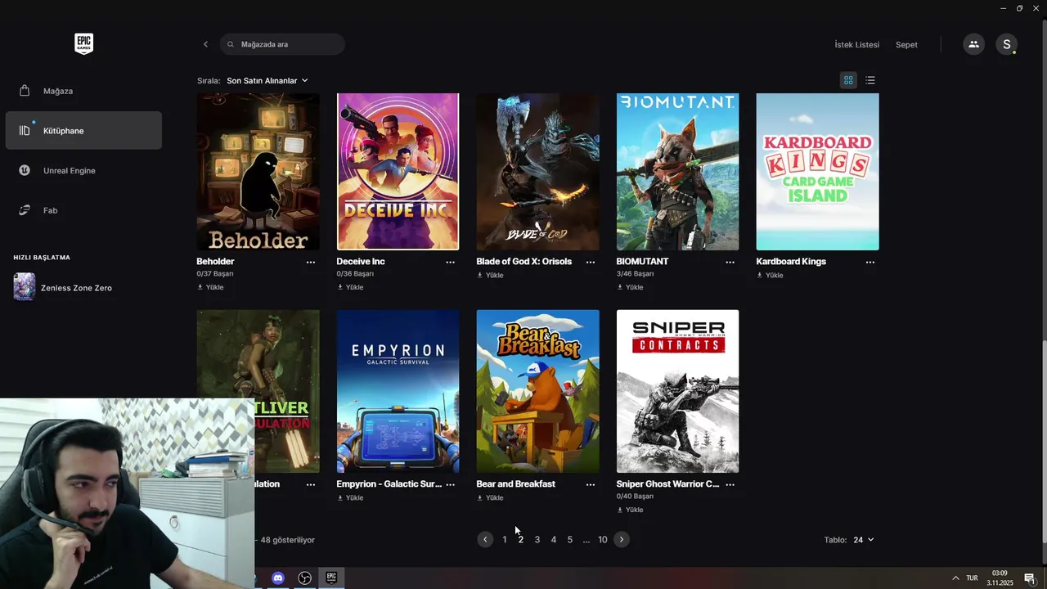Open the three-dot menu for Deceive Inc

pyautogui.click(x=450, y=262)
